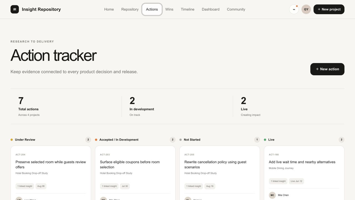
Task: Open the Repository tab
Action: click(130, 9)
